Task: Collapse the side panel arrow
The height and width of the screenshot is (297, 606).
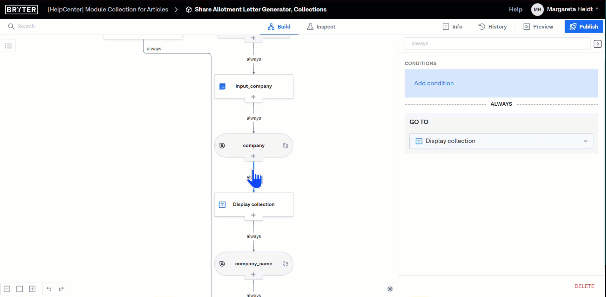Action: tap(597, 44)
